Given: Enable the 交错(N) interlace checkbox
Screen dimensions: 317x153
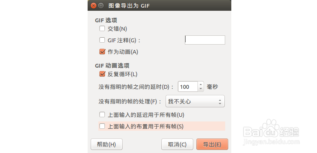Looking at the screenshot, I should (x=102, y=29).
